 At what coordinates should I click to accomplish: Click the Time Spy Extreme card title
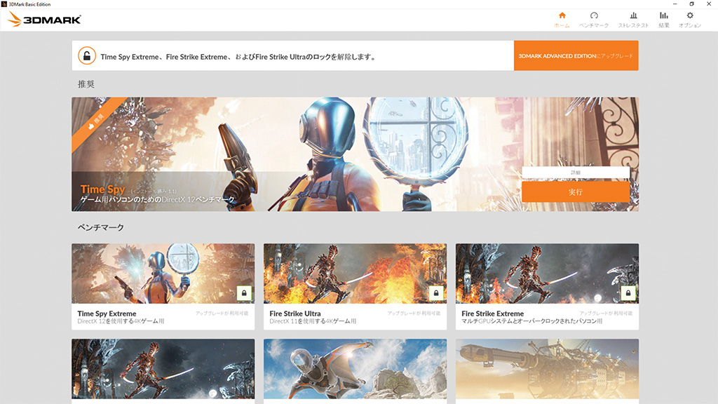point(107,314)
